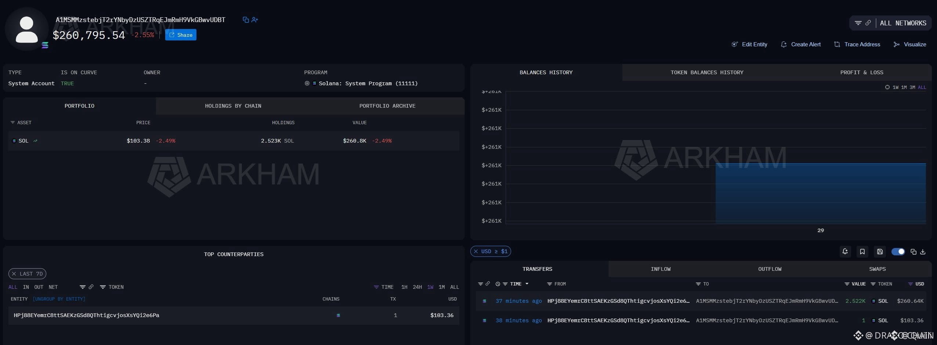This screenshot has width=937, height=345.
Task: Set balance chart range to 1M
Action: (x=904, y=87)
